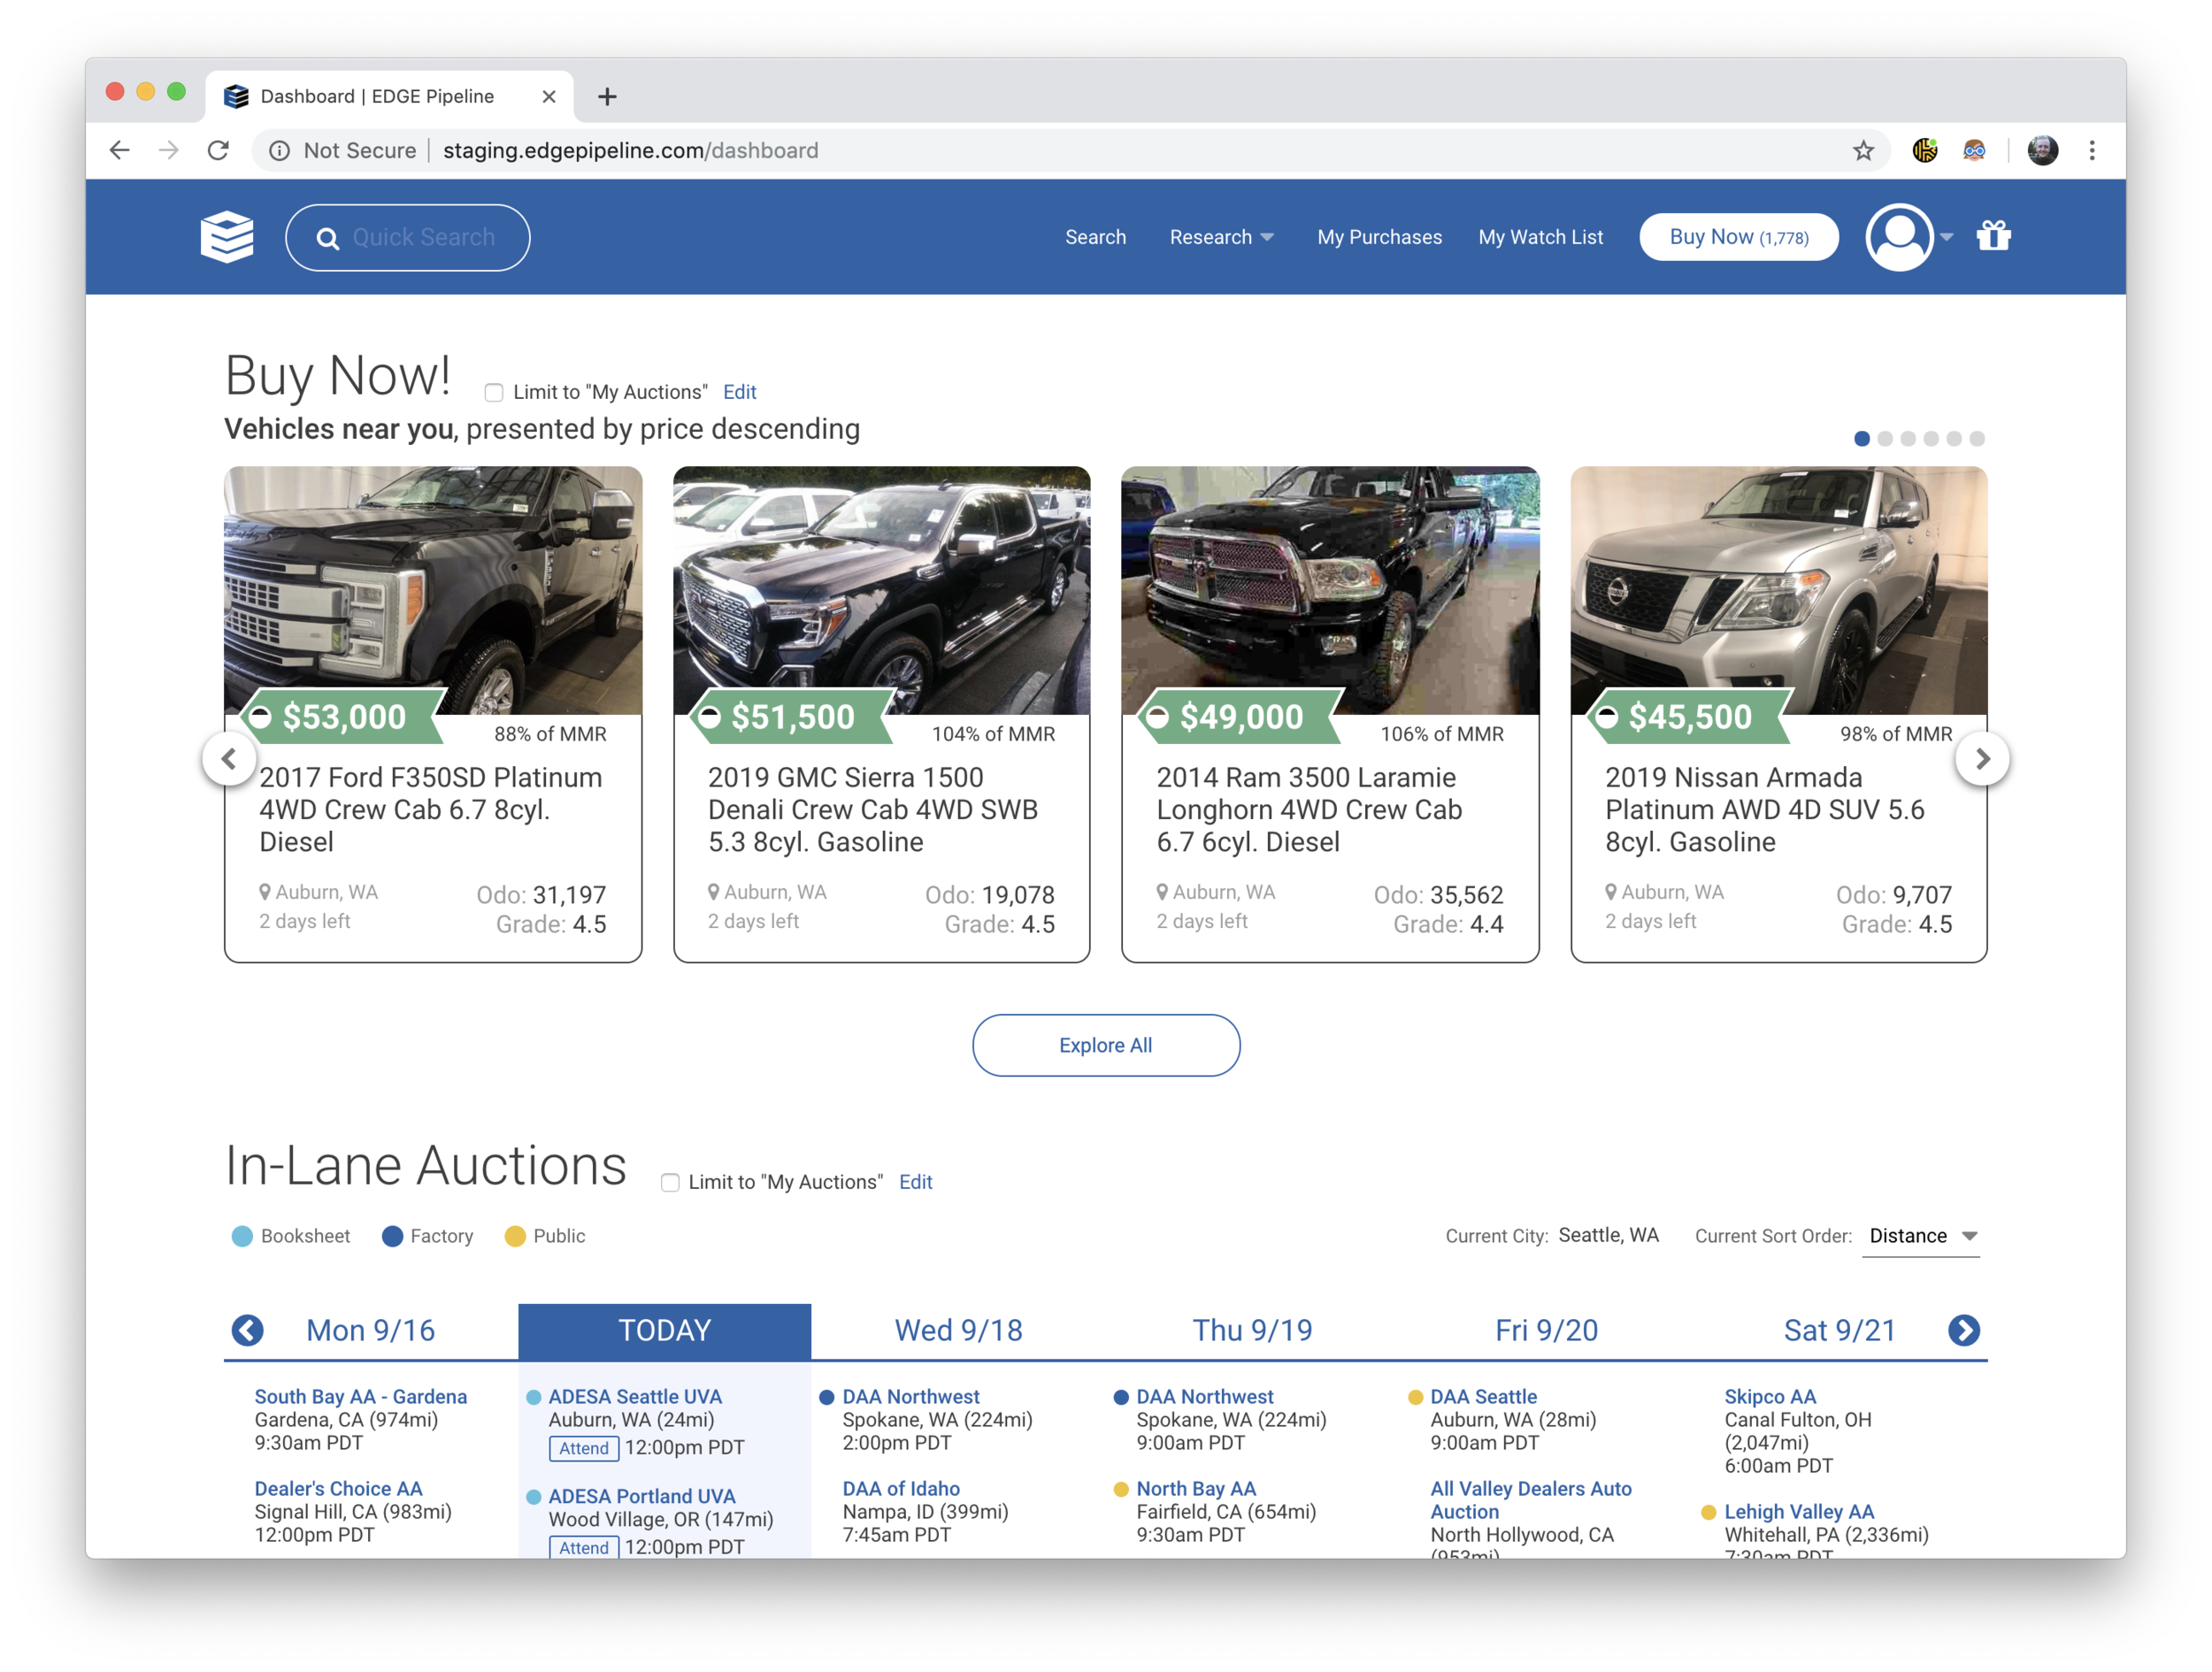Open Chrome three-dot menu
Screen dimensions: 2212x1672
coord(2092,150)
